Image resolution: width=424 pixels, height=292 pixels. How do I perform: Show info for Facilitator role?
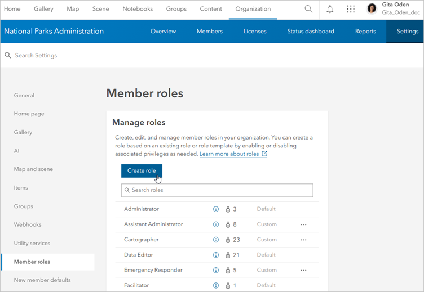click(x=216, y=285)
